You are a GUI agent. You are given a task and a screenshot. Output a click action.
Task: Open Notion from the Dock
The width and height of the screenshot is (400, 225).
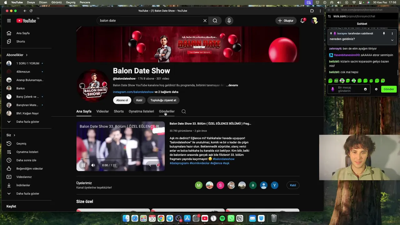click(240, 218)
